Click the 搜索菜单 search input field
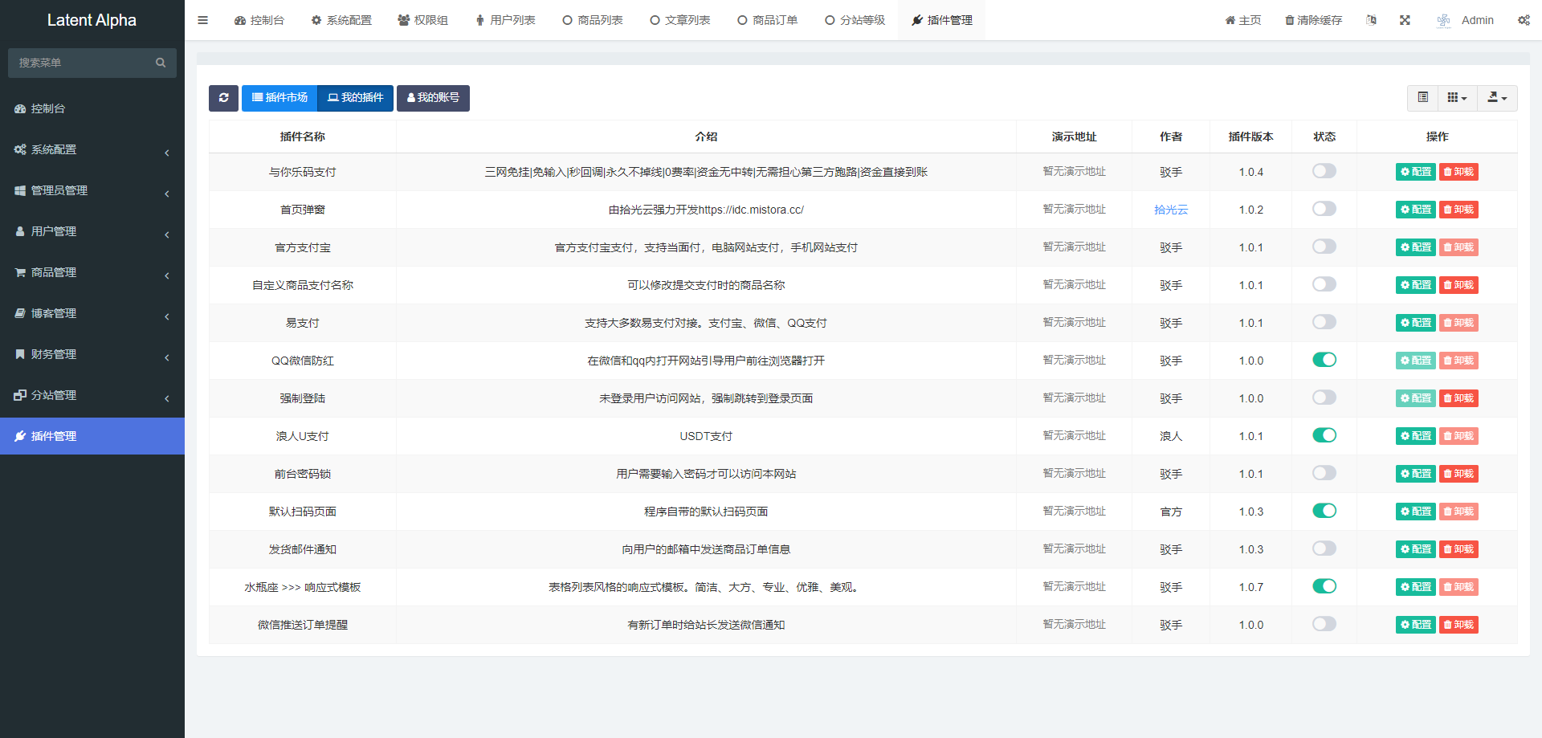The height and width of the screenshot is (738, 1542). [x=80, y=63]
